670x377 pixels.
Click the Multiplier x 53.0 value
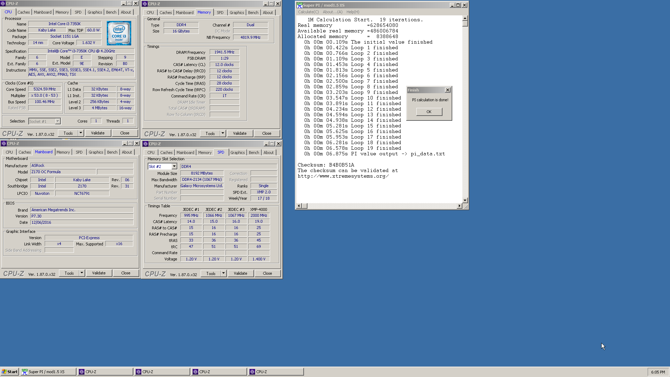click(45, 96)
